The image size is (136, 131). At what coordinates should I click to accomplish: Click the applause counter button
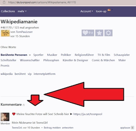pos(132,128)
